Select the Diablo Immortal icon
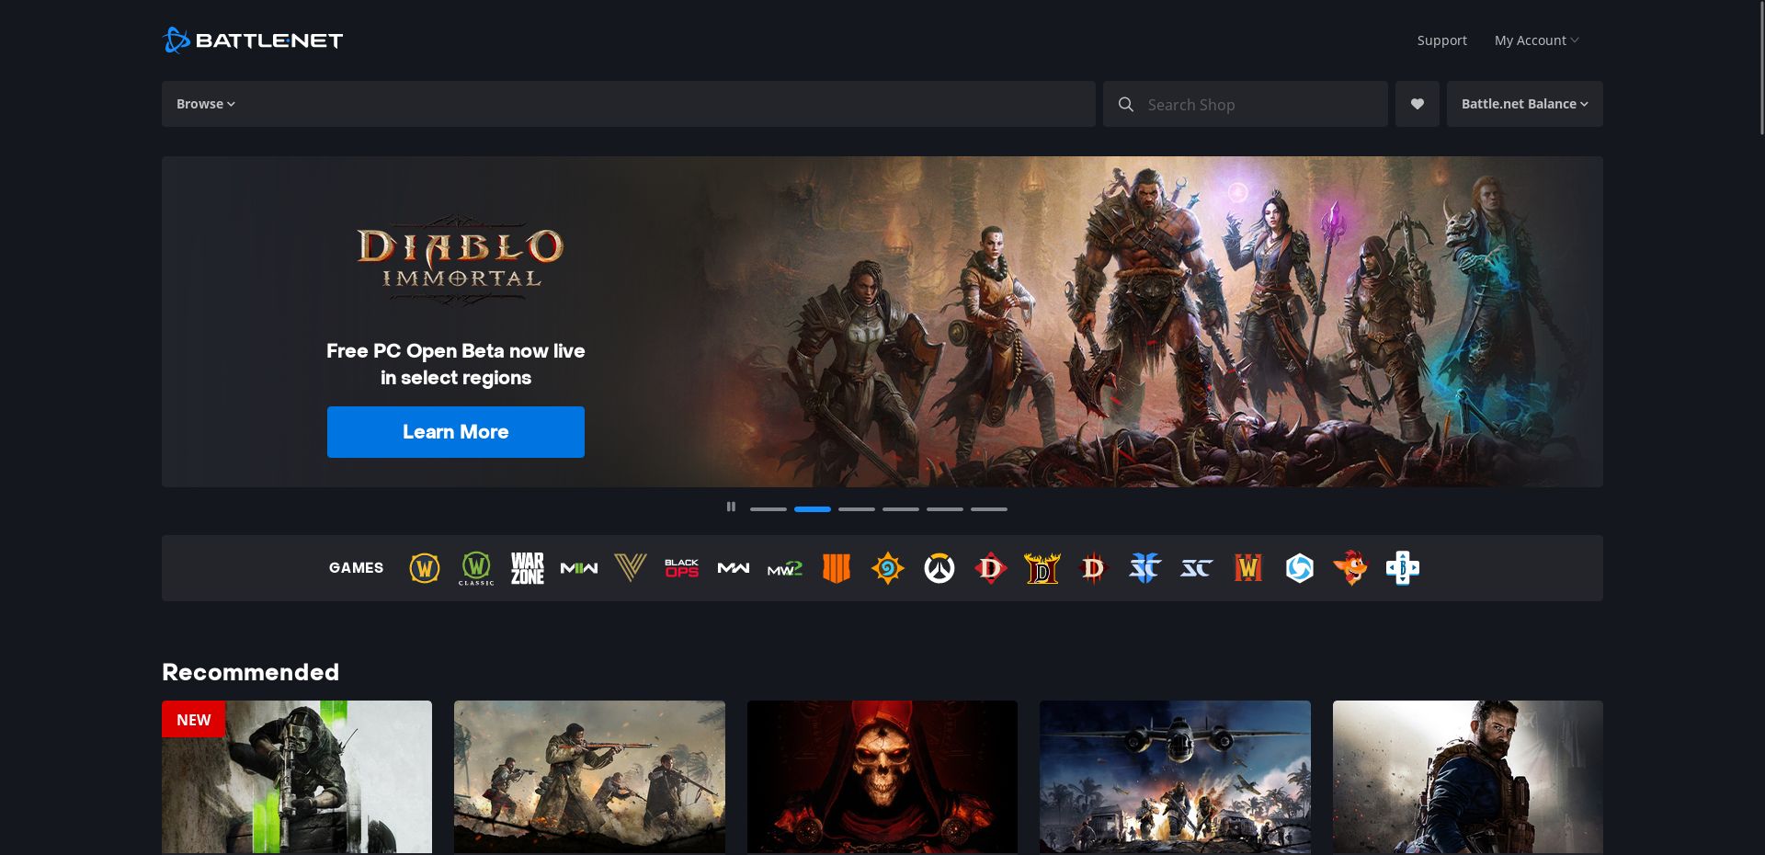The height and width of the screenshot is (855, 1765). [x=991, y=568]
